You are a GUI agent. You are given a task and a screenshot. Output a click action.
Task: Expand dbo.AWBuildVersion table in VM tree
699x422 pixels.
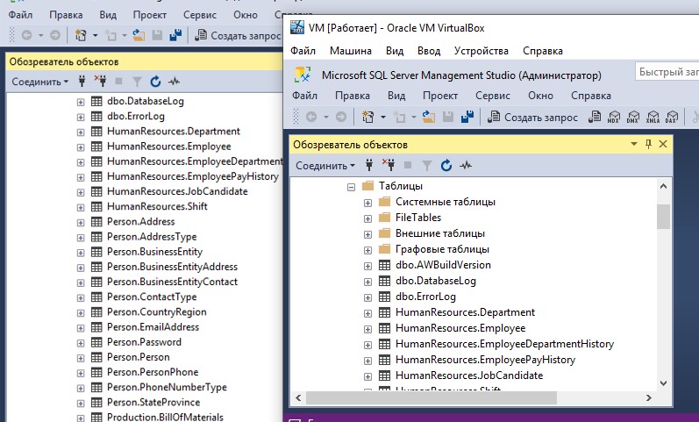[x=367, y=267]
